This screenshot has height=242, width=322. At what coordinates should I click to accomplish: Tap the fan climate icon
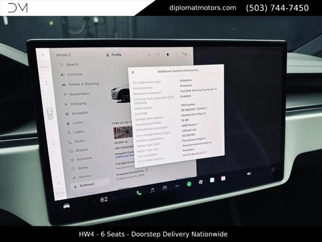point(201,182)
